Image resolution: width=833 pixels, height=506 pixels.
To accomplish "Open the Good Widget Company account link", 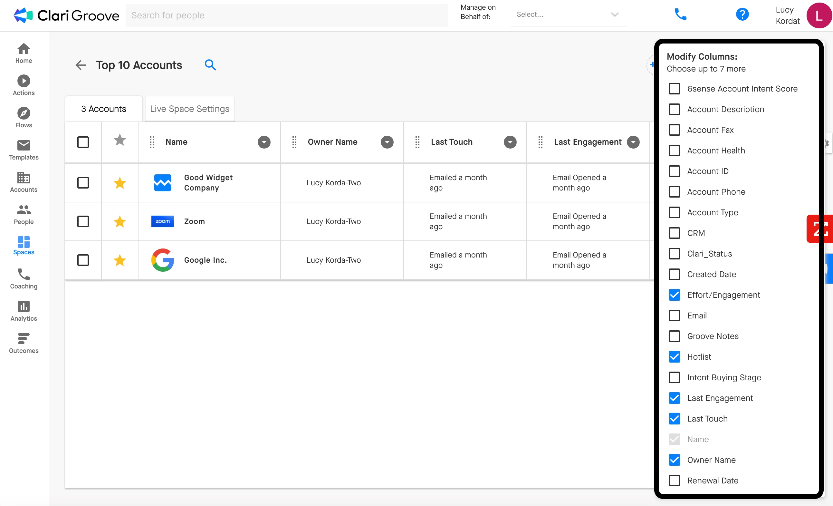I will 208,183.
